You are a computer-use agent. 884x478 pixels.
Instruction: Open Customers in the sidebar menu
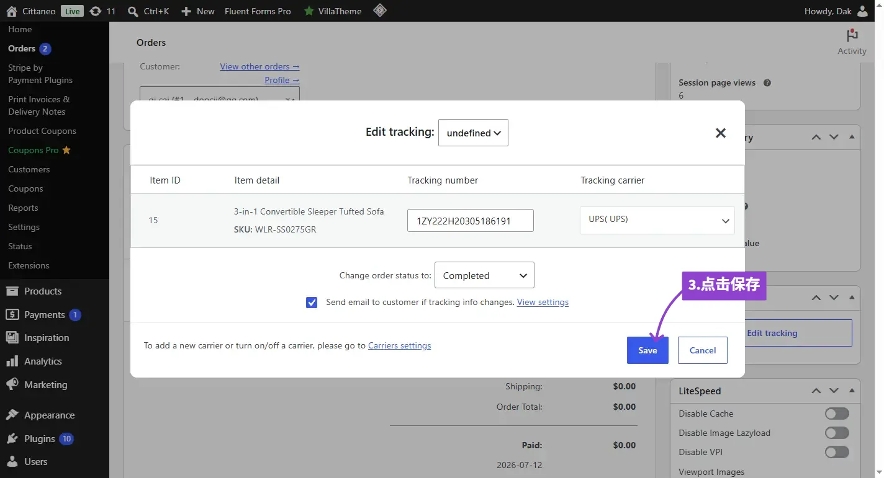click(29, 169)
